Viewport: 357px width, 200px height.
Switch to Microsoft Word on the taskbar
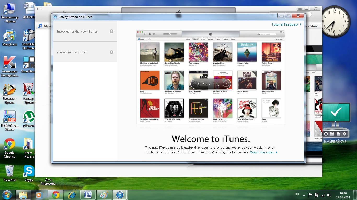tap(88, 195)
